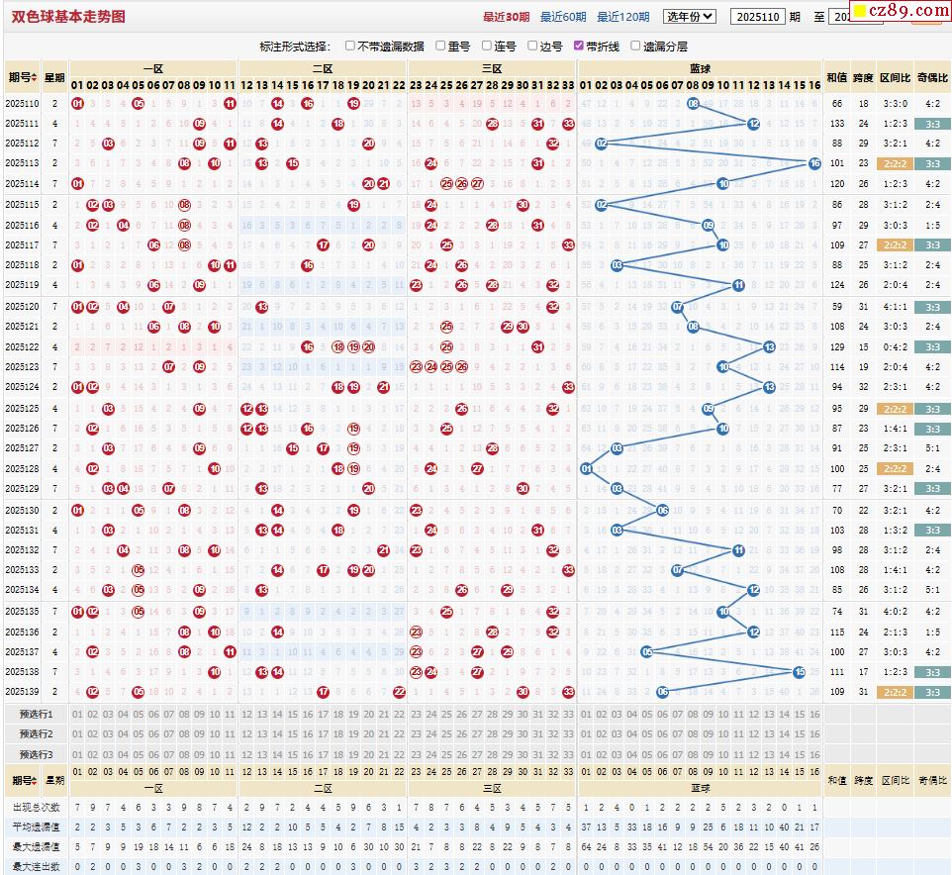952x875 pixels.
Task: Tick the 连号 checkbox
Action: (x=486, y=46)
